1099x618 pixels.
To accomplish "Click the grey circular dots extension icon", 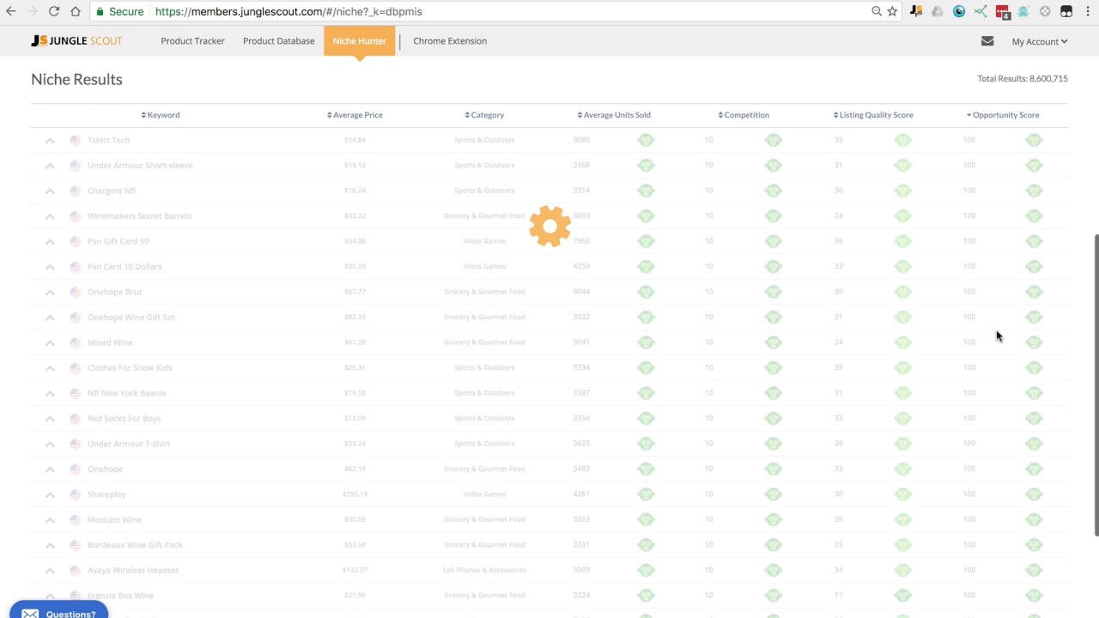I will 1045,11.
